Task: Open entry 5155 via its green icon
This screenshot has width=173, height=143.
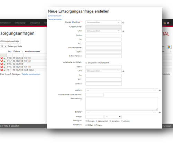Action: point(4,67)
